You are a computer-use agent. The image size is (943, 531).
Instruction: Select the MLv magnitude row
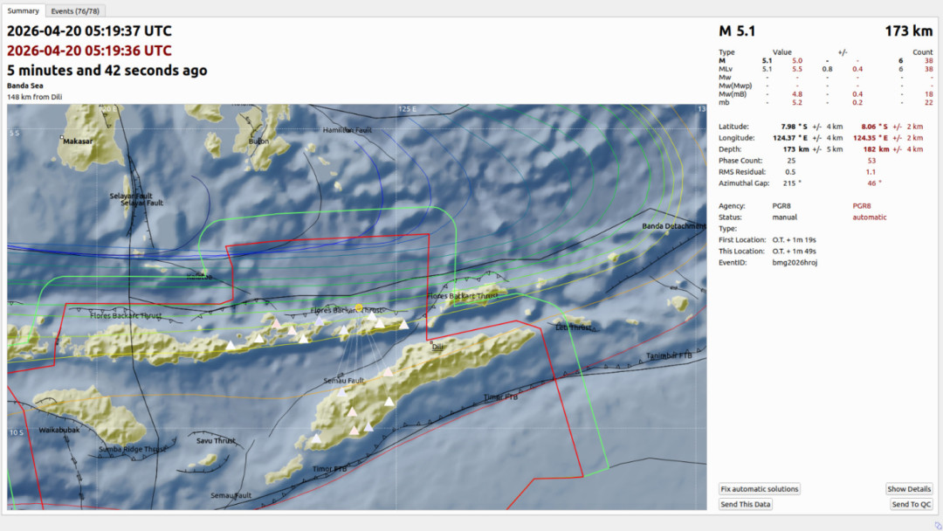pyautogui.click(x=768, y=68)
